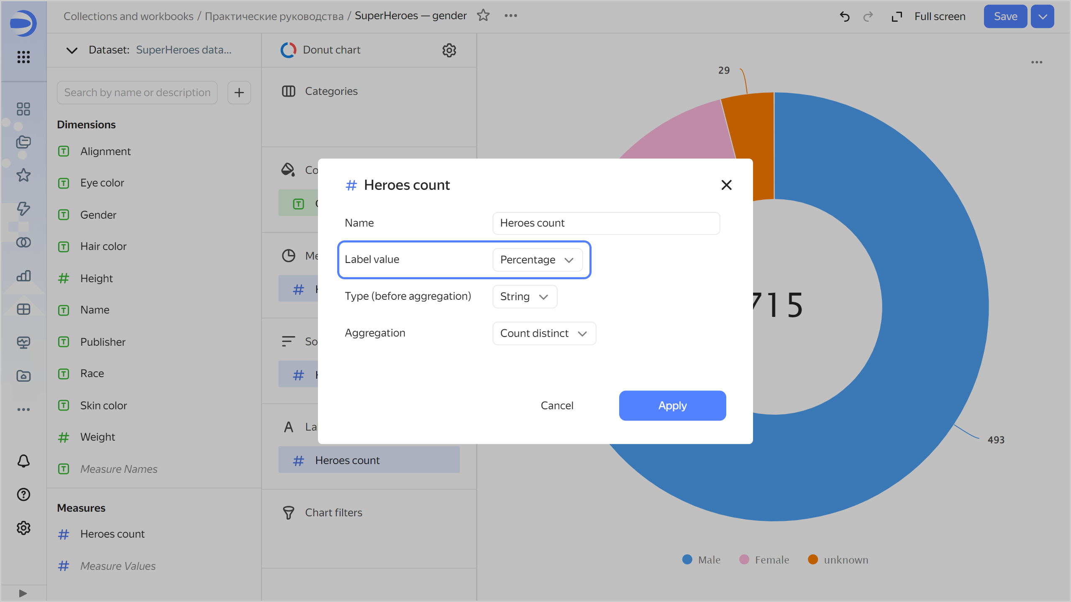Open the apps grid icon in sidebar
This screenshot has height=602, width=1071.
[x=23, y=57]
